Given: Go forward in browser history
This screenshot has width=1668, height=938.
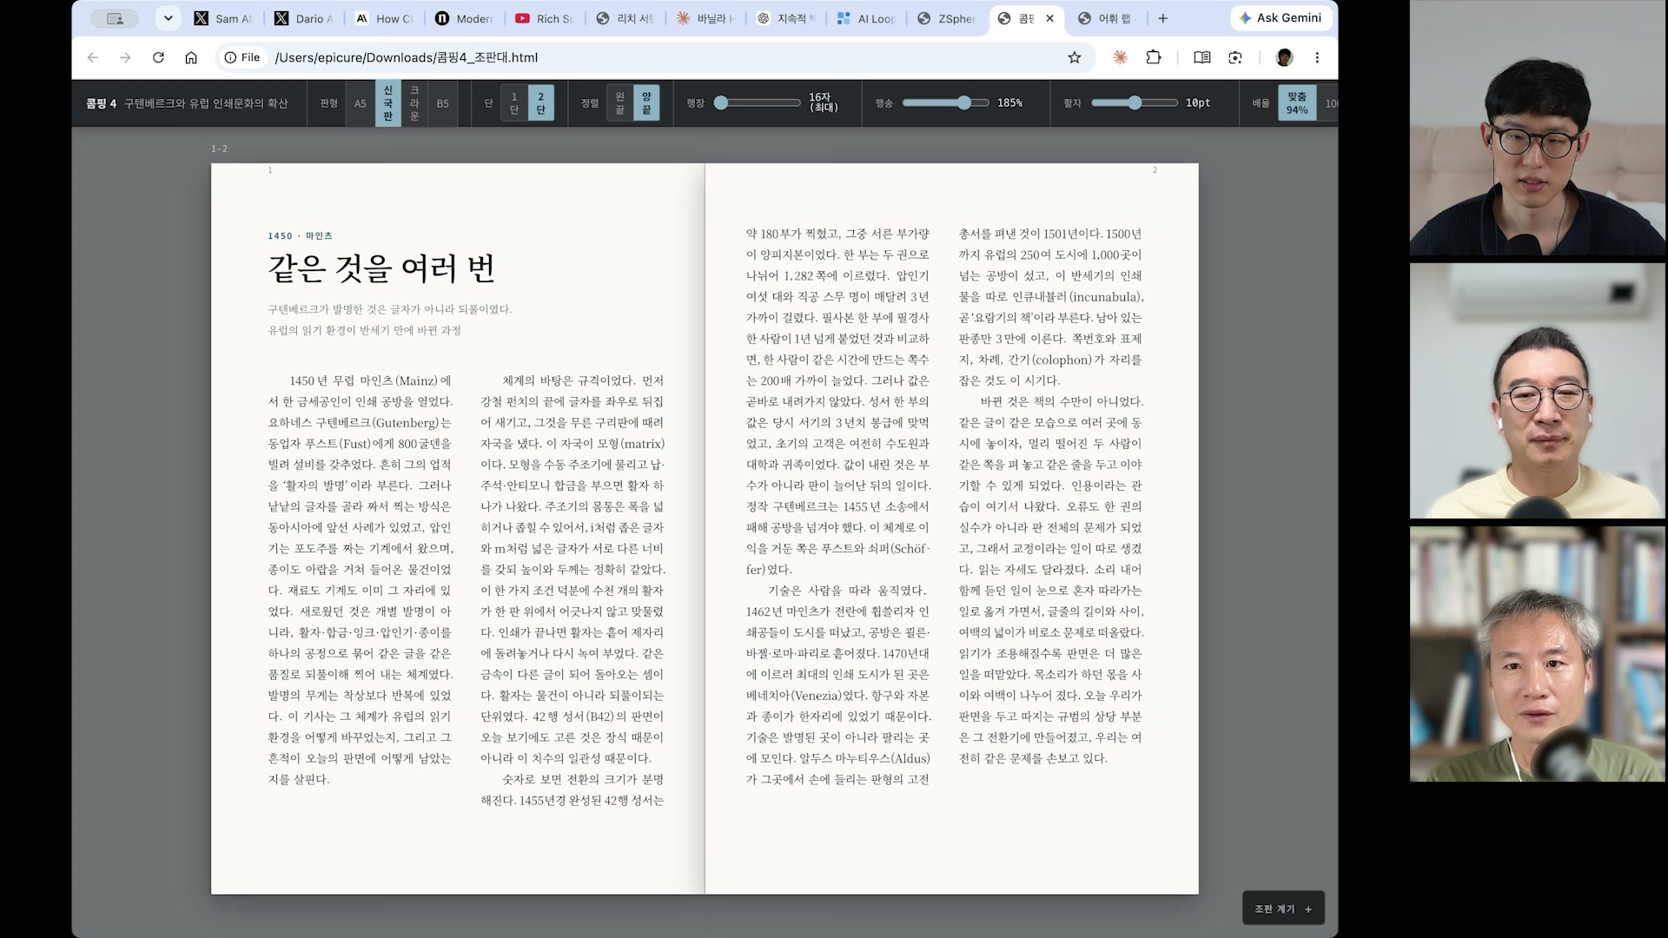Looking at the screenshot, I should point(125,57).
